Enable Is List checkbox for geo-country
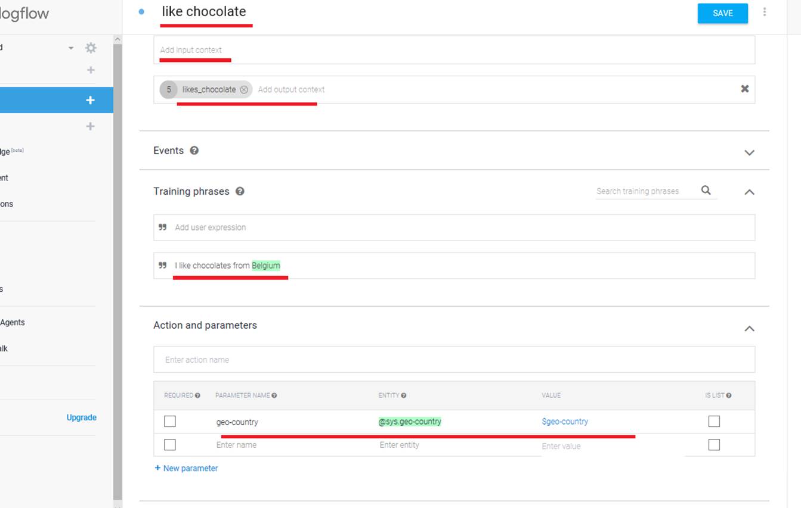Image resolution: width=801 pixels, height=508 pixels. click(714, 422)
